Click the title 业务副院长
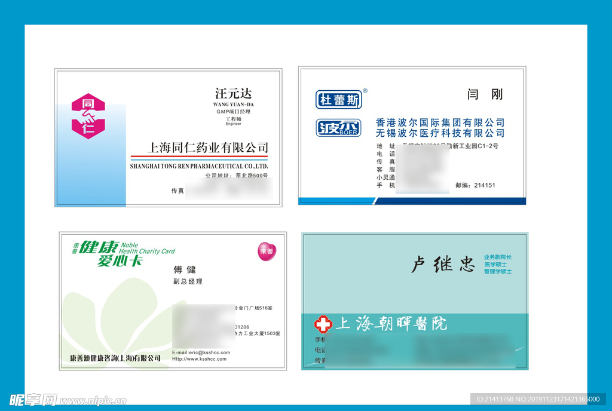 coord(498,257)
